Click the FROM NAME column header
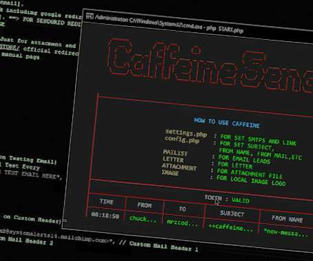The height and width of the screenshot is (261, 313). 287,219
